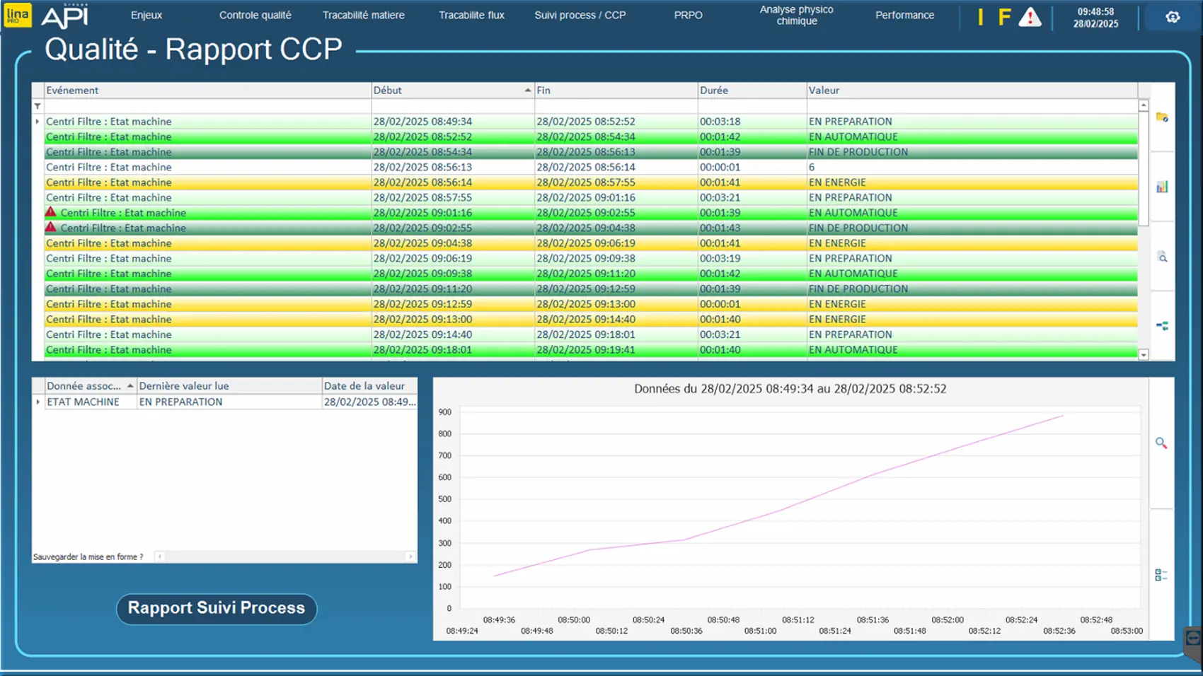The width and height of the screenshot is (1203, 676).
Task: Open the bar chart icon beside the table
Action: click(x=1162, y=187)
